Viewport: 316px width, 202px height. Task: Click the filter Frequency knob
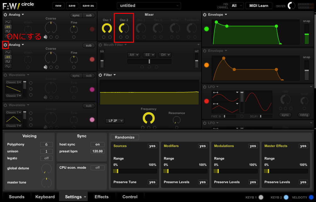coord(148,118)
